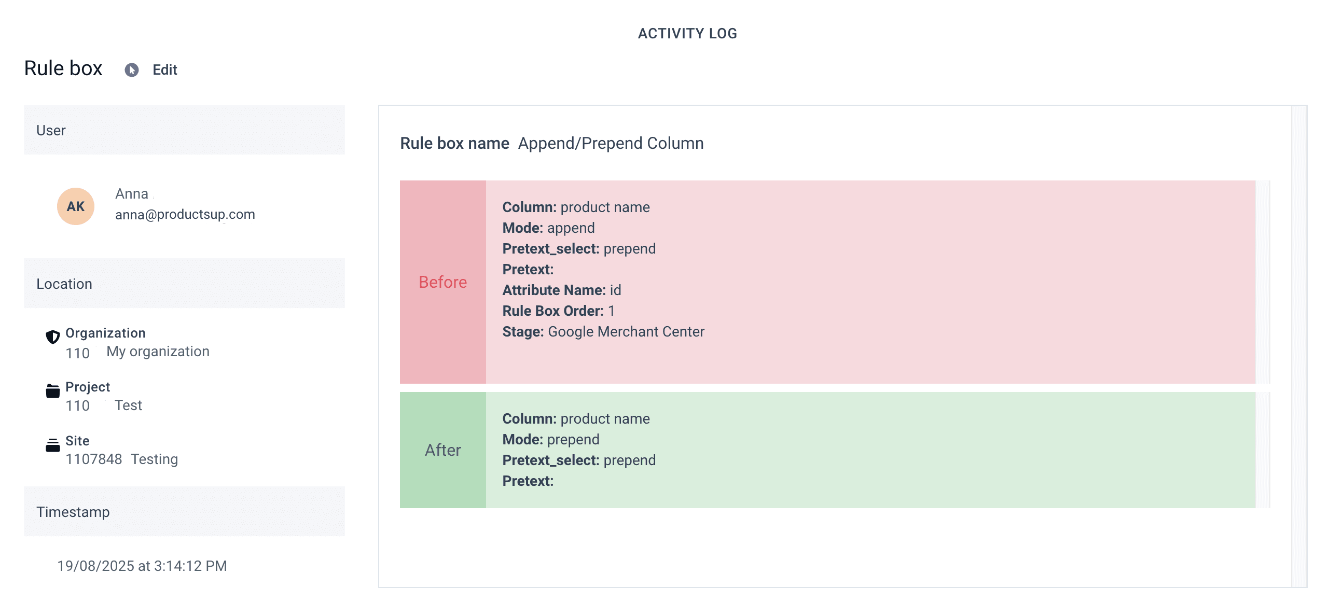Click the AK user avatar
Screen dimensions: 1329x616
tap(76, 206)
